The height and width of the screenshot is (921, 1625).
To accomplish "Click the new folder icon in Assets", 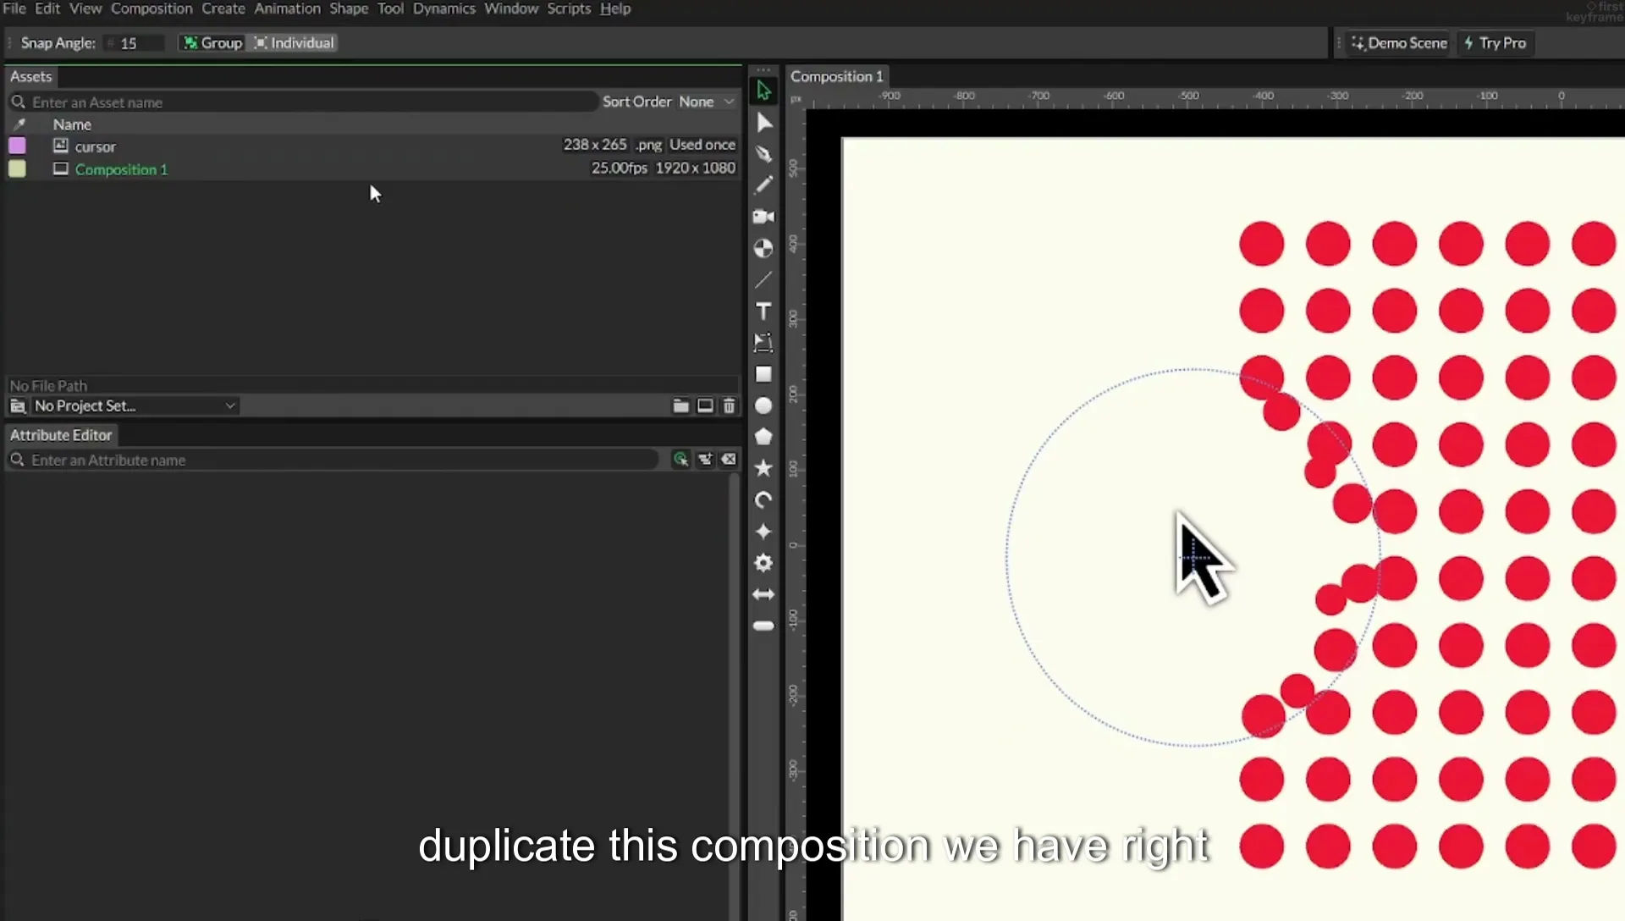I will point(680,406).
